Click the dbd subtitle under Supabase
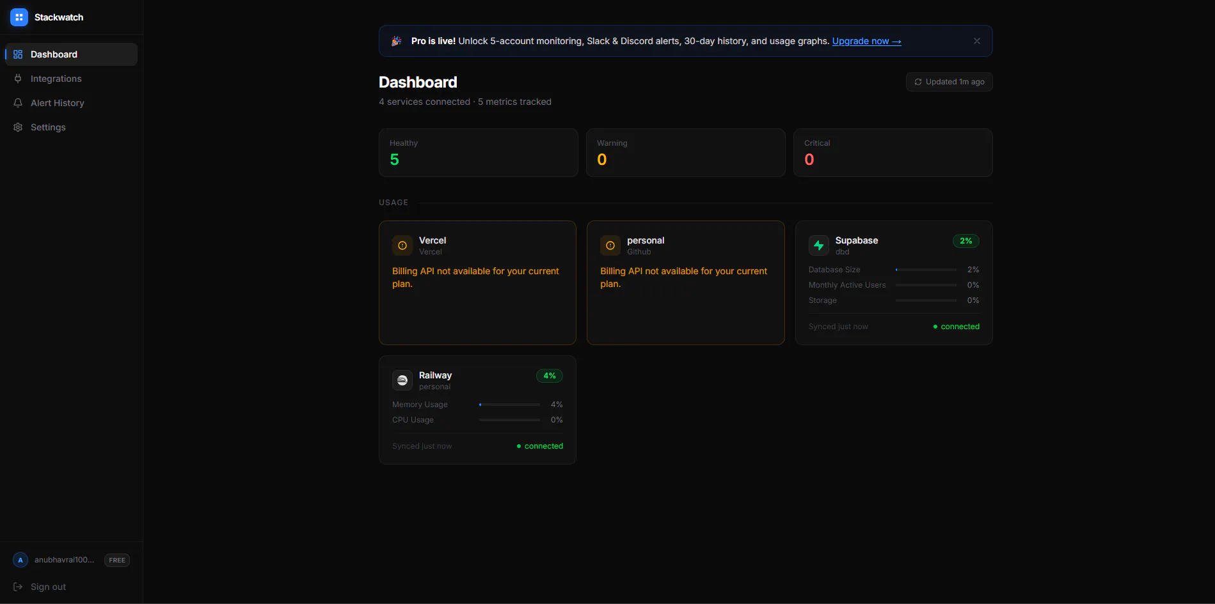Image resolution: width=1215 pixels, height=604 pixels. point(842,252)
